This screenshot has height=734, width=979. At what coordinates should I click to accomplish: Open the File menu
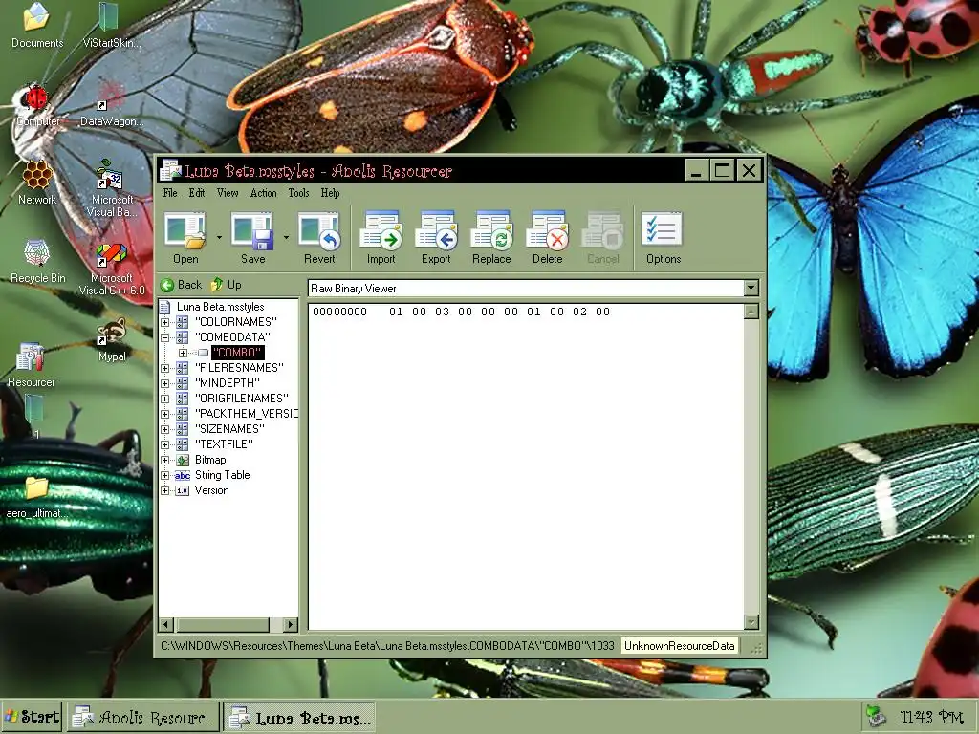point(170,193)
